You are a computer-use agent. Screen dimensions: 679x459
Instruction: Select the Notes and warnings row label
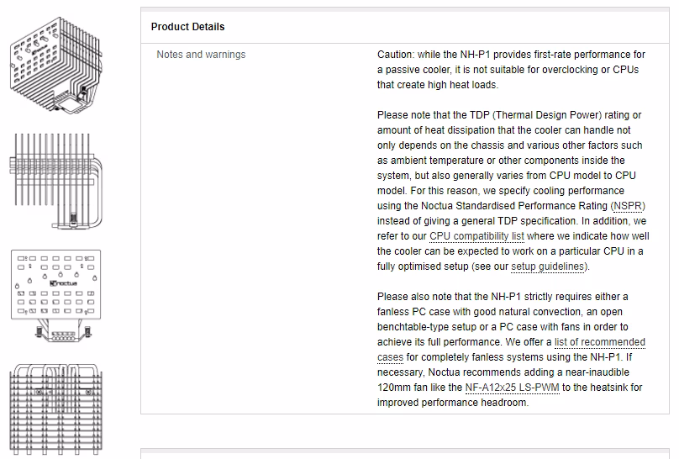201,55
